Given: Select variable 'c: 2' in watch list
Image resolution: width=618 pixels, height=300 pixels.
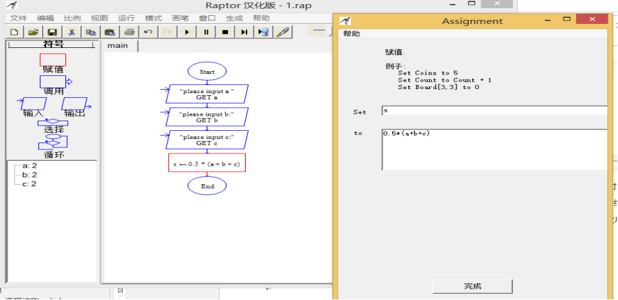Looking at the screenshot, I should 30,184.
